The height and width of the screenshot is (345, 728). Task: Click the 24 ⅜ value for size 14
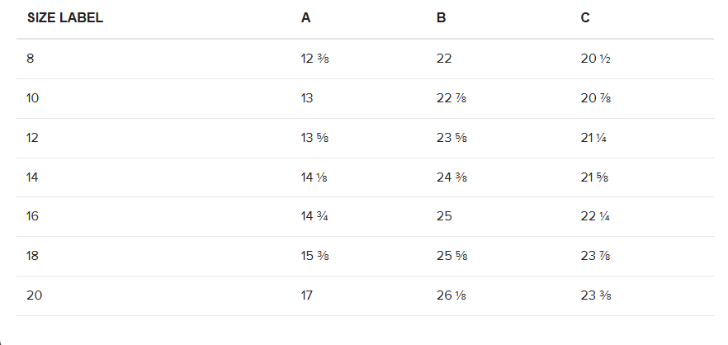[451, 177]
